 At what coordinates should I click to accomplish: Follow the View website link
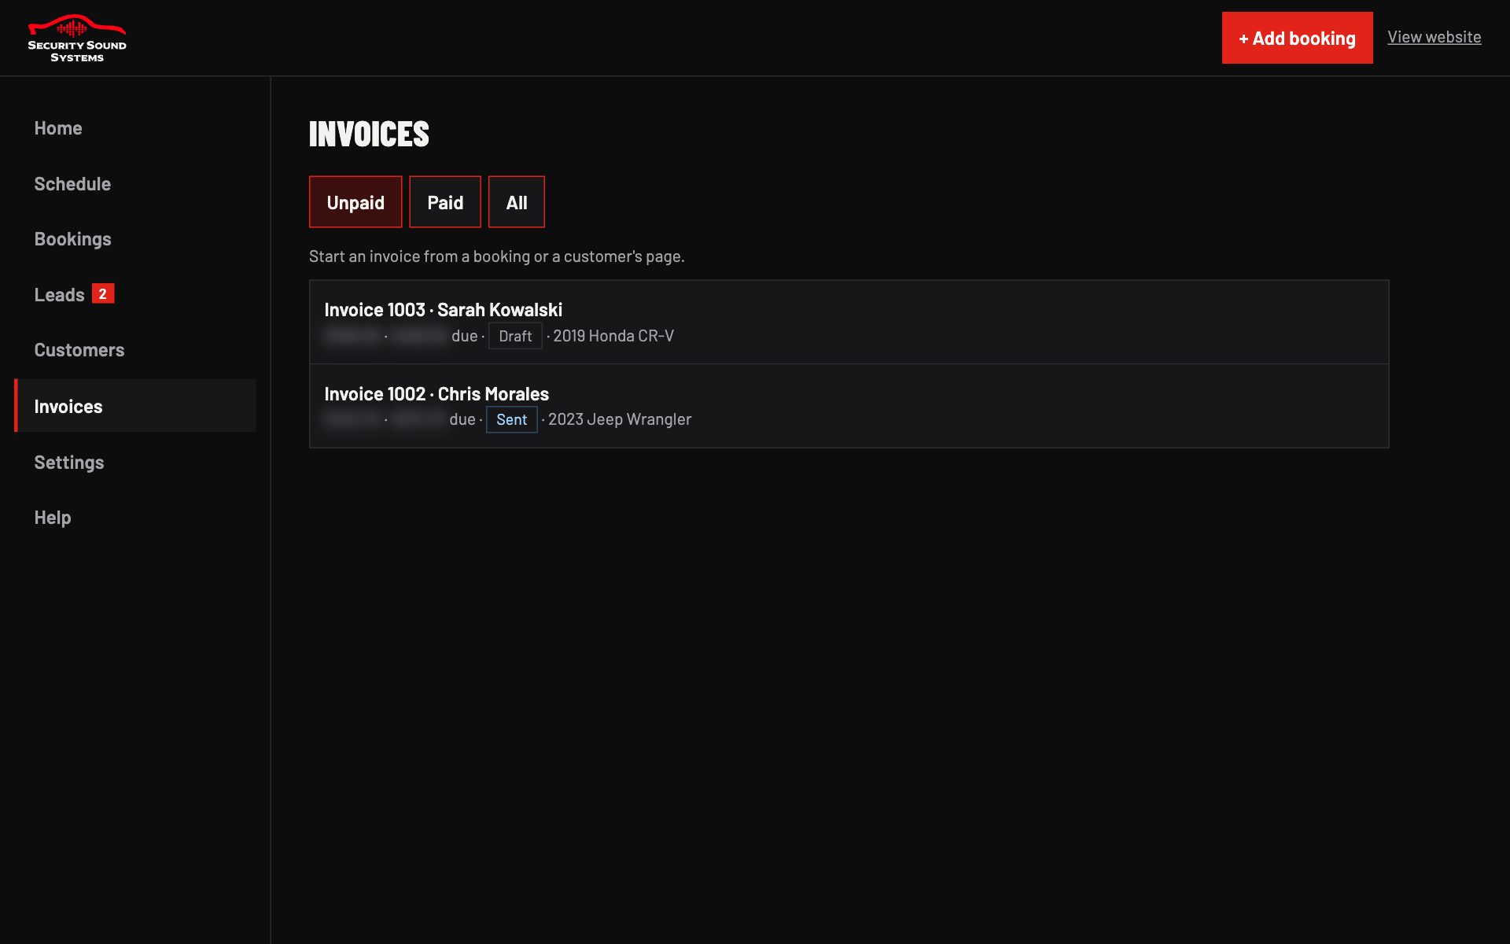(1434, 37)
